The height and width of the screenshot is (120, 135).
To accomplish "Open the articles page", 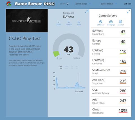I will [128, 4].
